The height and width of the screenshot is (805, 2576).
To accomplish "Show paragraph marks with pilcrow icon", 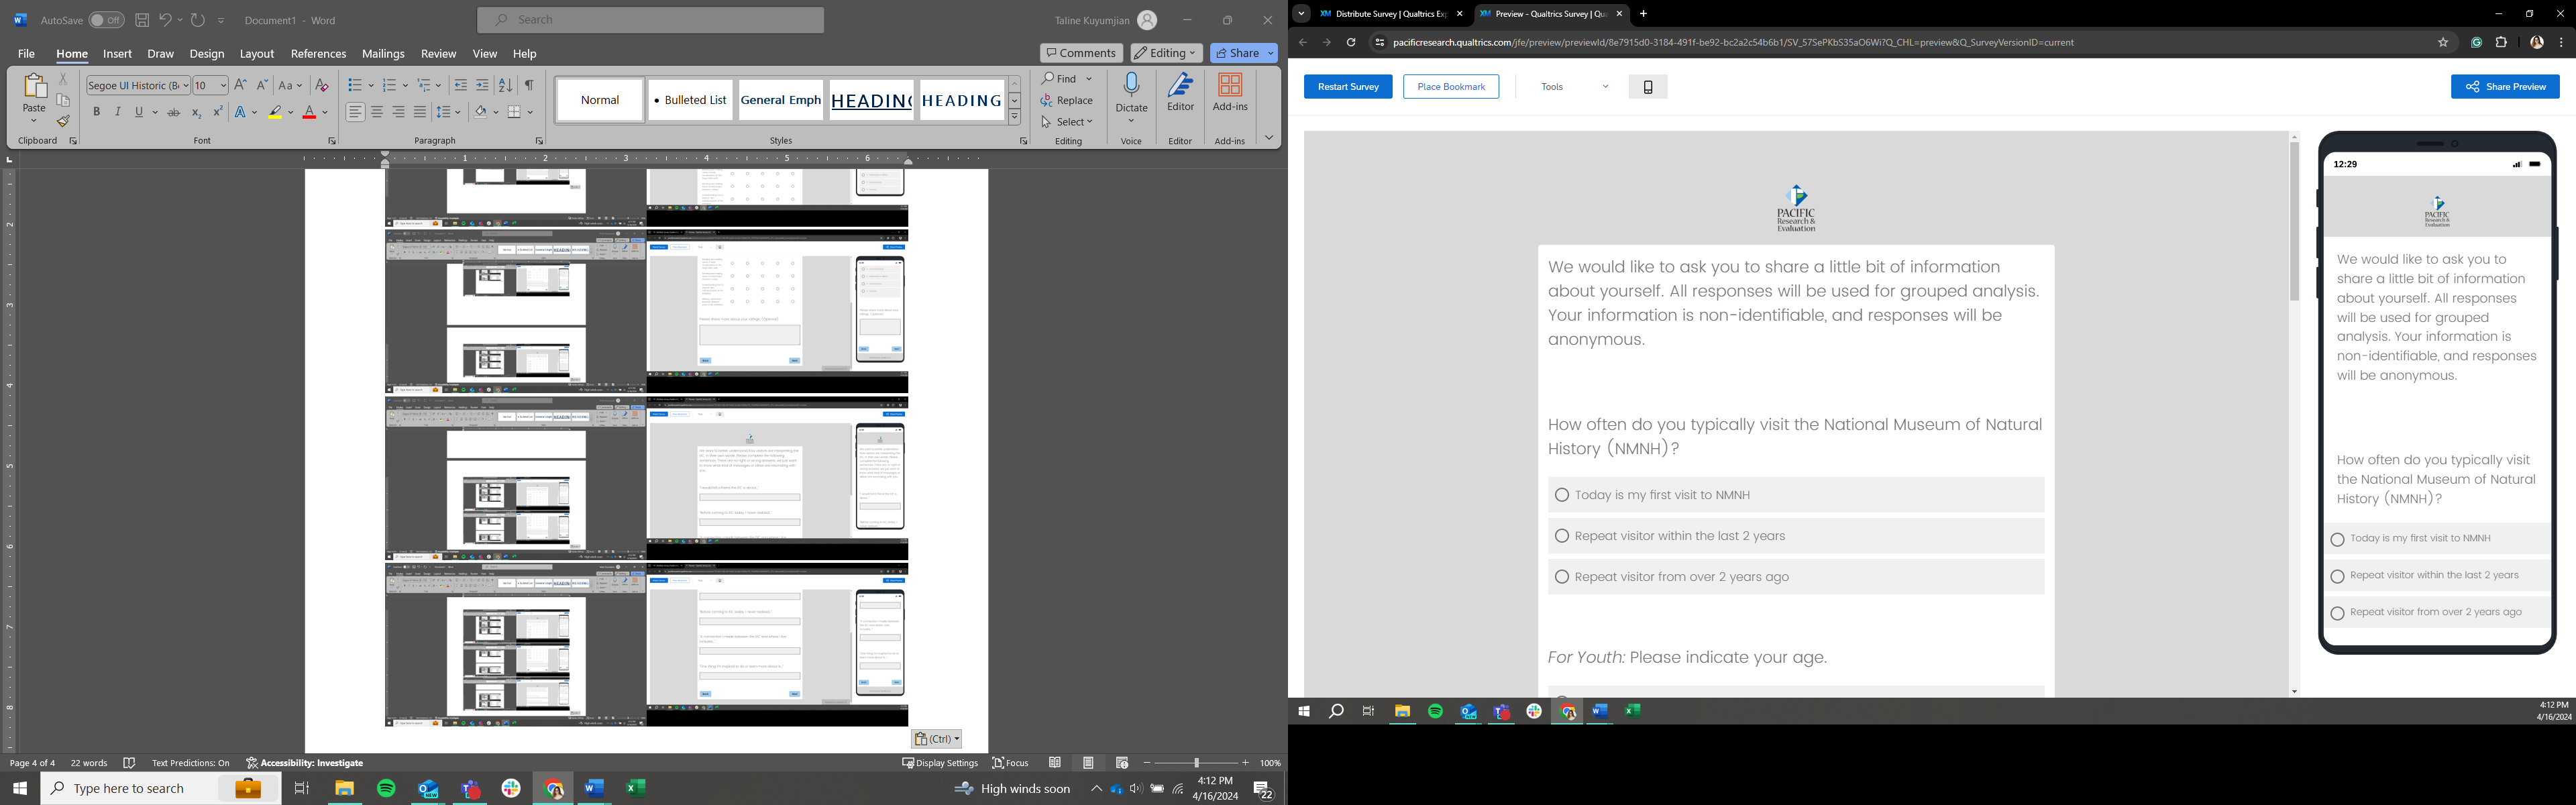I will pos(529,85).
